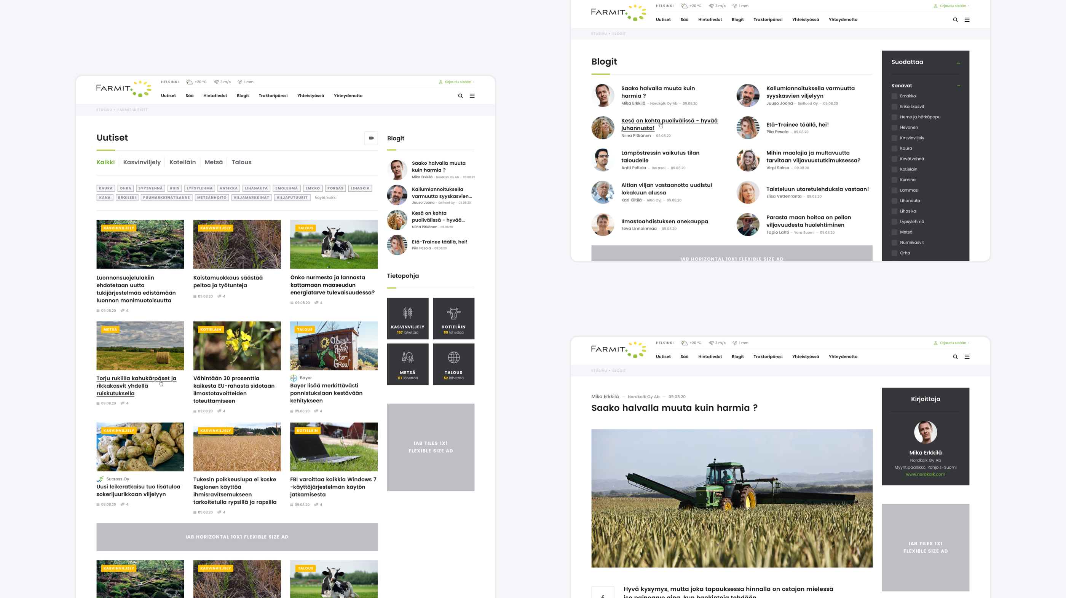Click Mika Erkkilä avatar in Kirjoittaja panel
Screen dimensions: 1066x598
point(925,433)
